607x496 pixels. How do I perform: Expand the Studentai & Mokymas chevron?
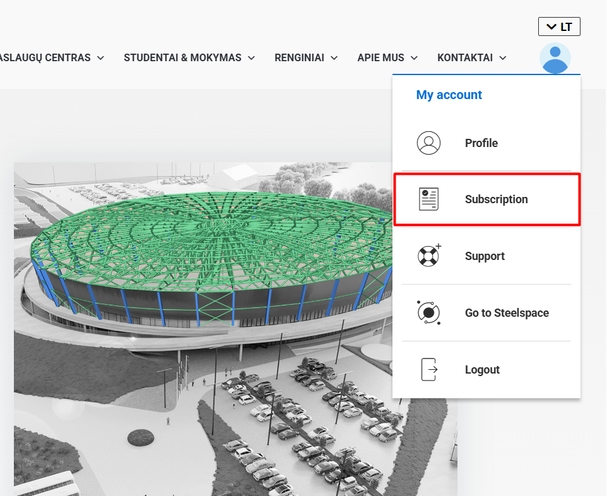(x=251, y=58)
